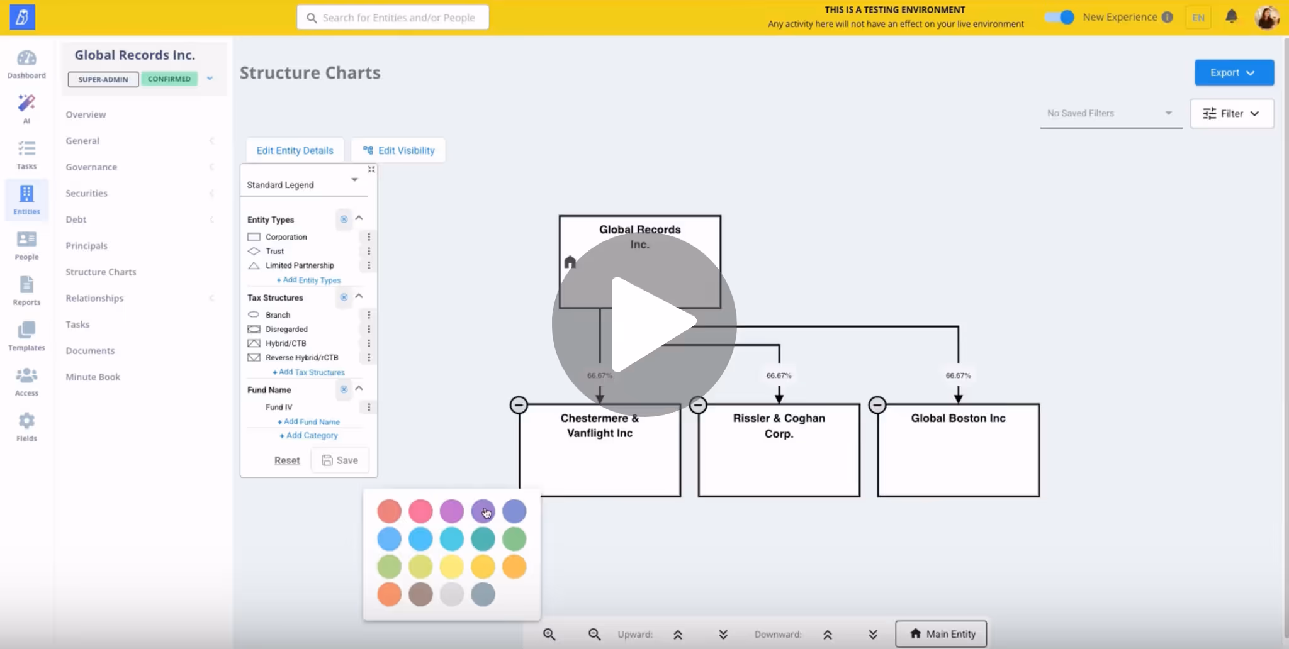
Task: Save the legend settings
Action: [x=340, y=460]
